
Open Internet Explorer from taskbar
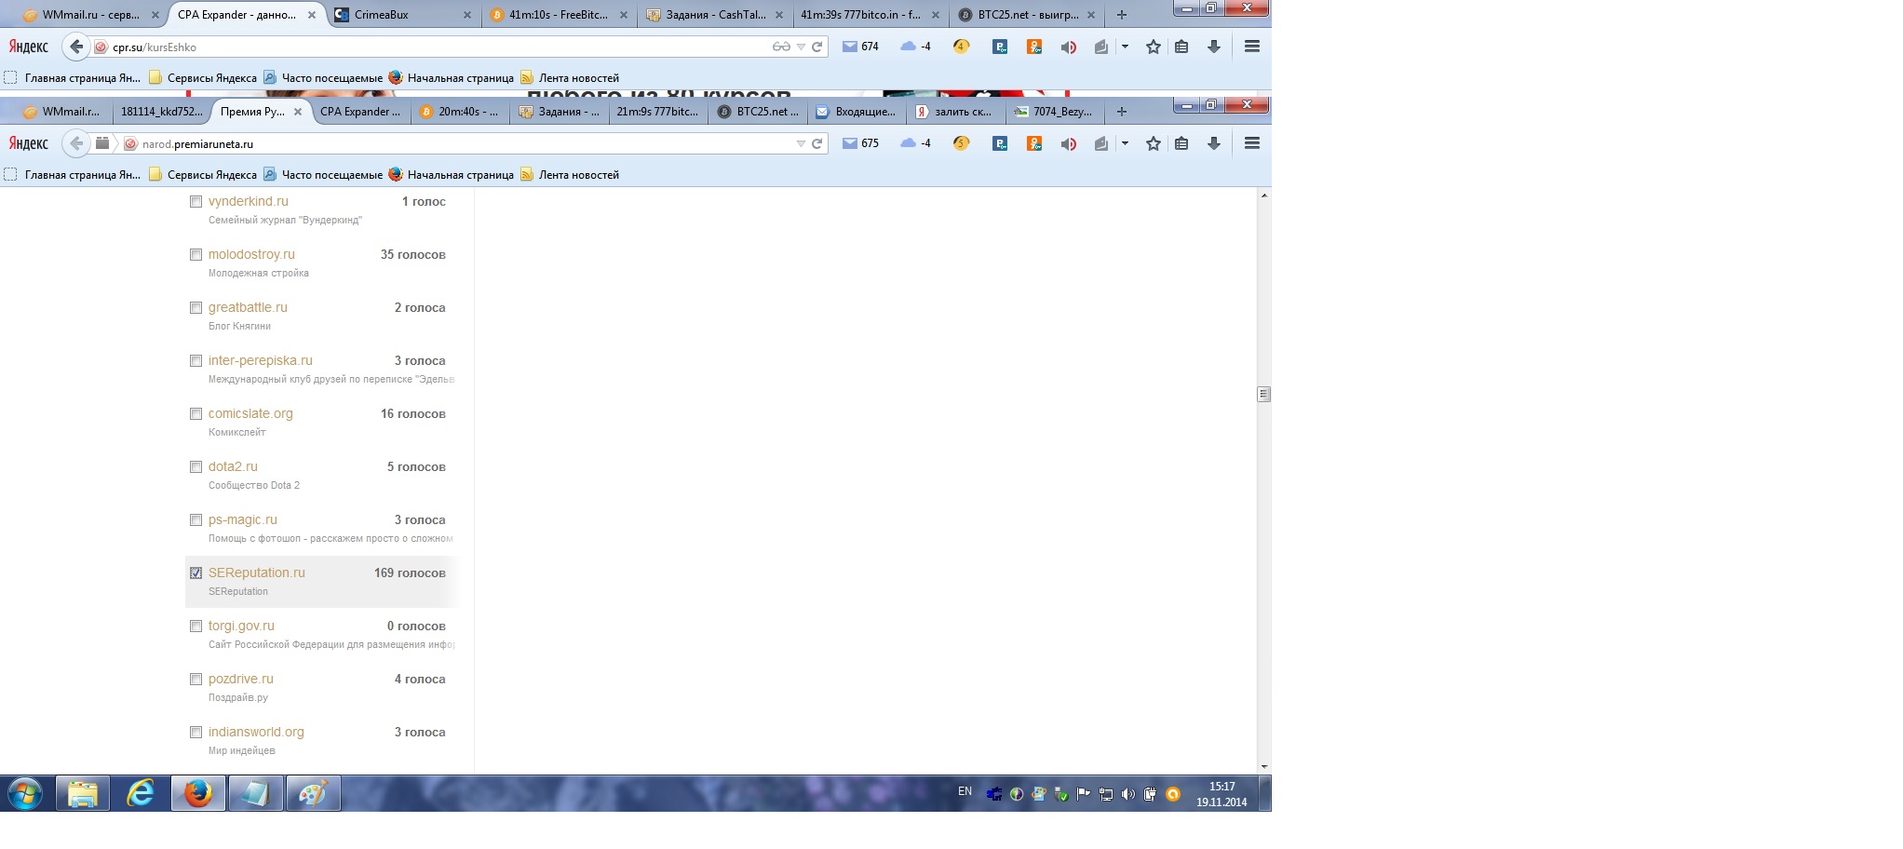[x=140, y=794]
